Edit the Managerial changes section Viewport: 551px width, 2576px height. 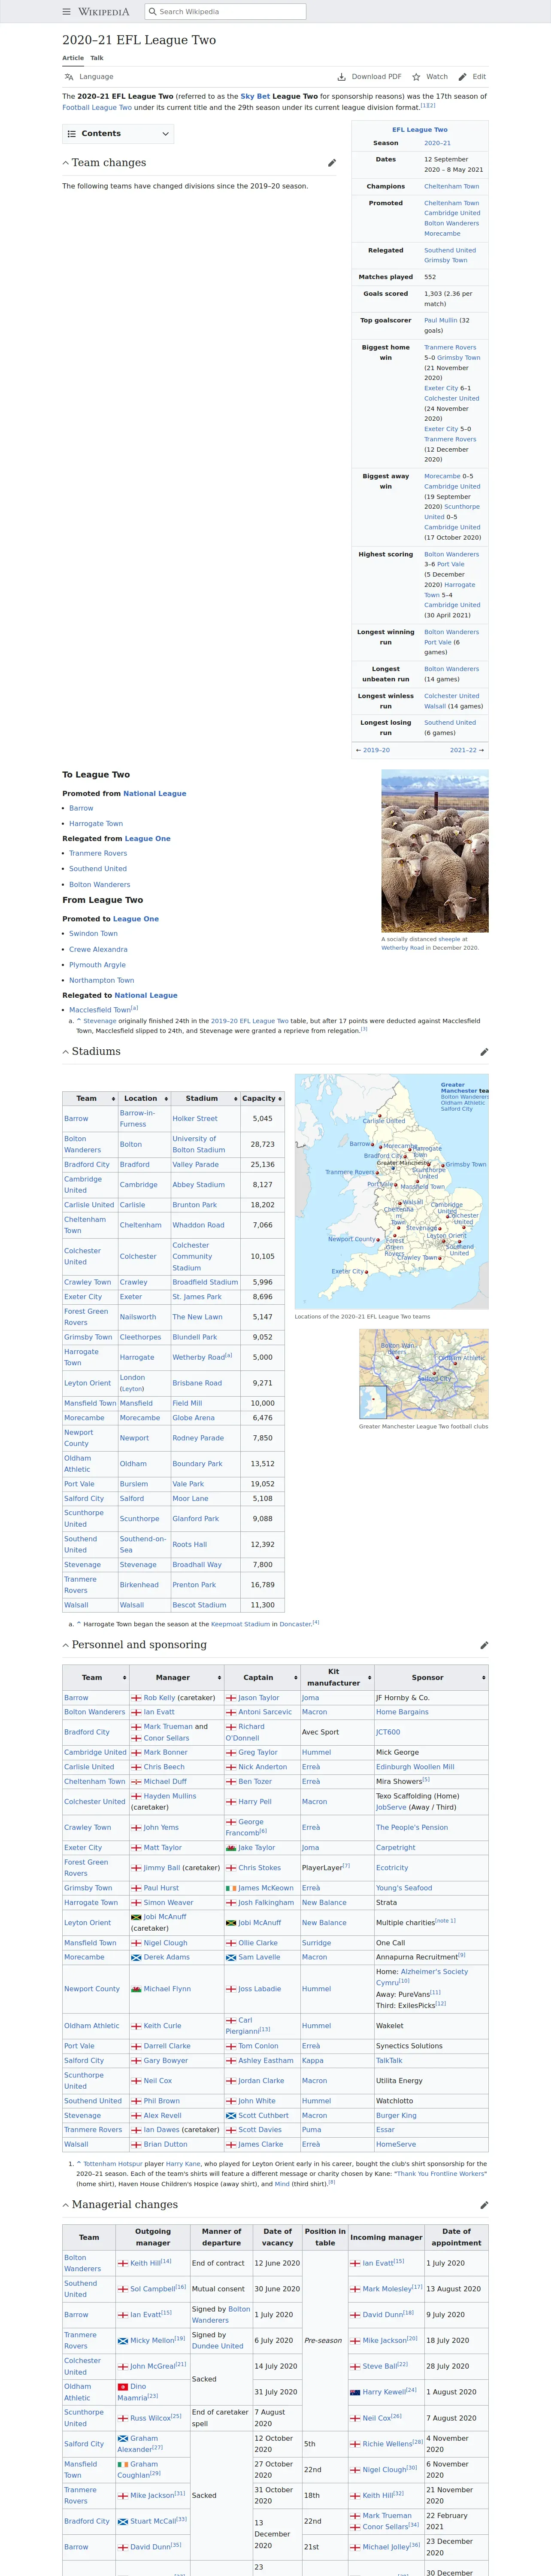tap(484, 2205)
